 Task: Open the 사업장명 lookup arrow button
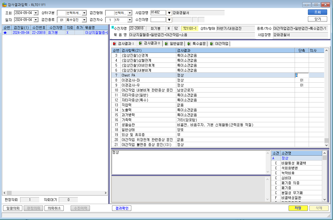[x=169, y=13]
